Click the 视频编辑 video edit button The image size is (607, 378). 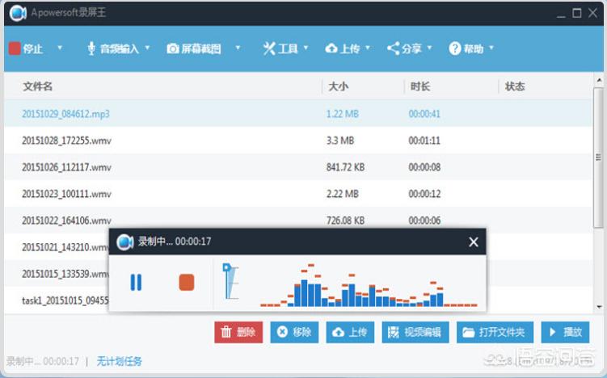click(415, 332)
